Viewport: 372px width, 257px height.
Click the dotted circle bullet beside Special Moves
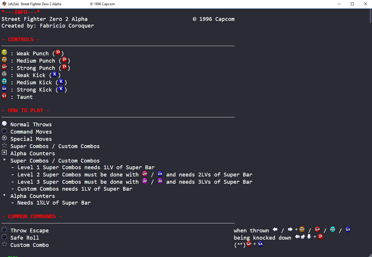coord(4,138)
